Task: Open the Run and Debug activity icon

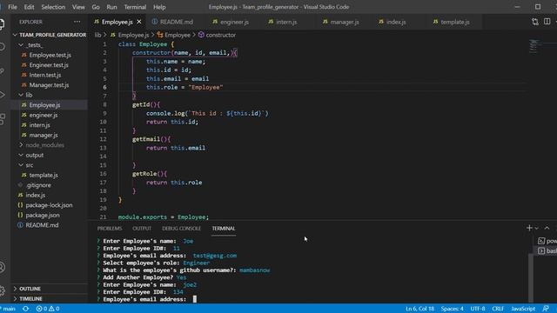Action: pos(2,95)
